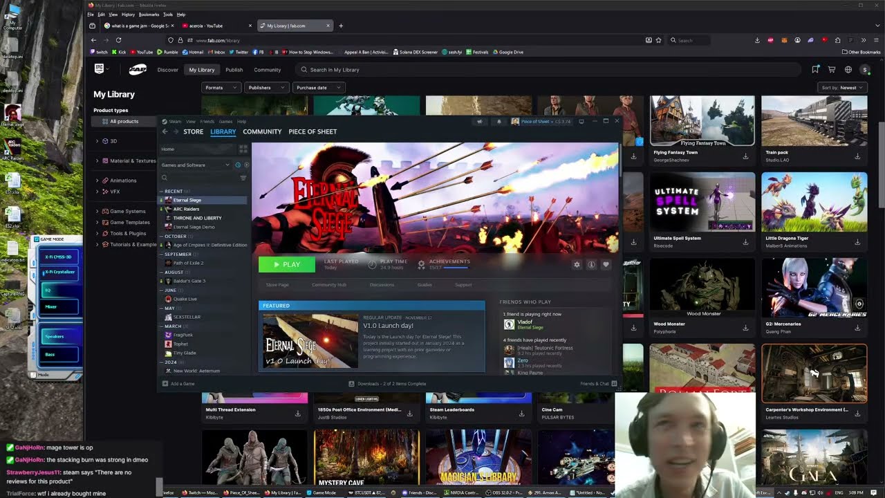Download Multi Thread Extension asset

pyautogui.click(x=298, y=414)
